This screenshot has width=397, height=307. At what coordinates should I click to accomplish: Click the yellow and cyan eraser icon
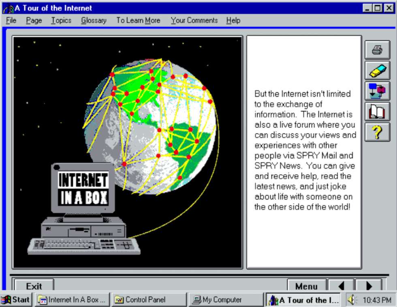click(x=377, y=71)
